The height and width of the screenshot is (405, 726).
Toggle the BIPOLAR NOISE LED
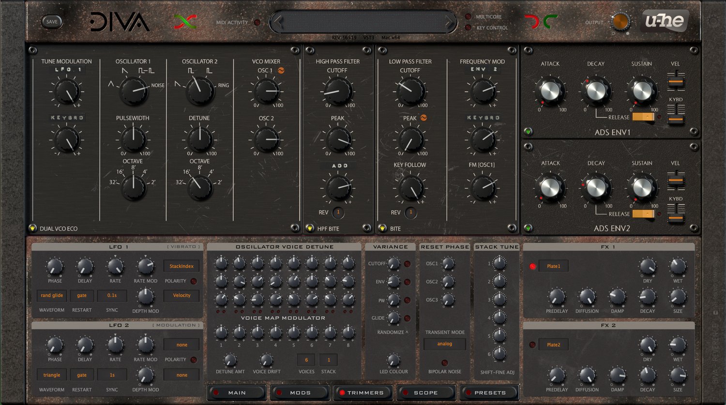(x=444, y=362)
